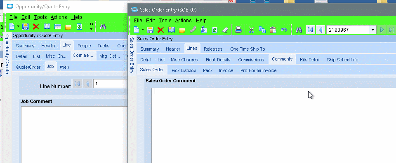Delete quote with red X in Opportunity/Quote Entry
Image resolution: width=396 pixels, height=163 pixels.
36,26
